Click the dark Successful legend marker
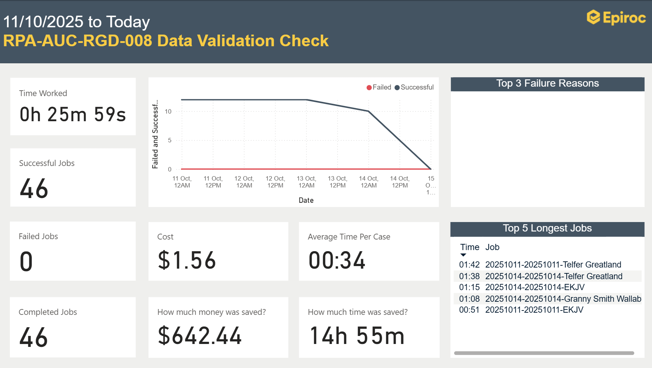Screen dimensions: 652x368 coord(397,87)
